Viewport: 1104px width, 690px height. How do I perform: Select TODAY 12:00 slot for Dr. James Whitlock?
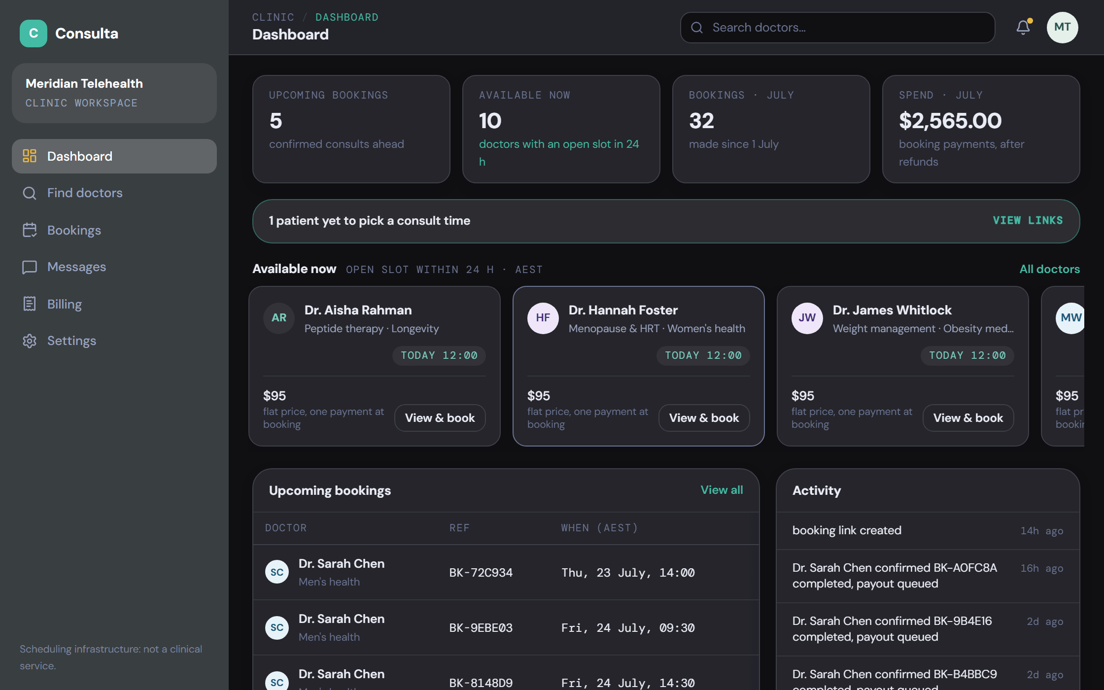(x=967, y=355)
